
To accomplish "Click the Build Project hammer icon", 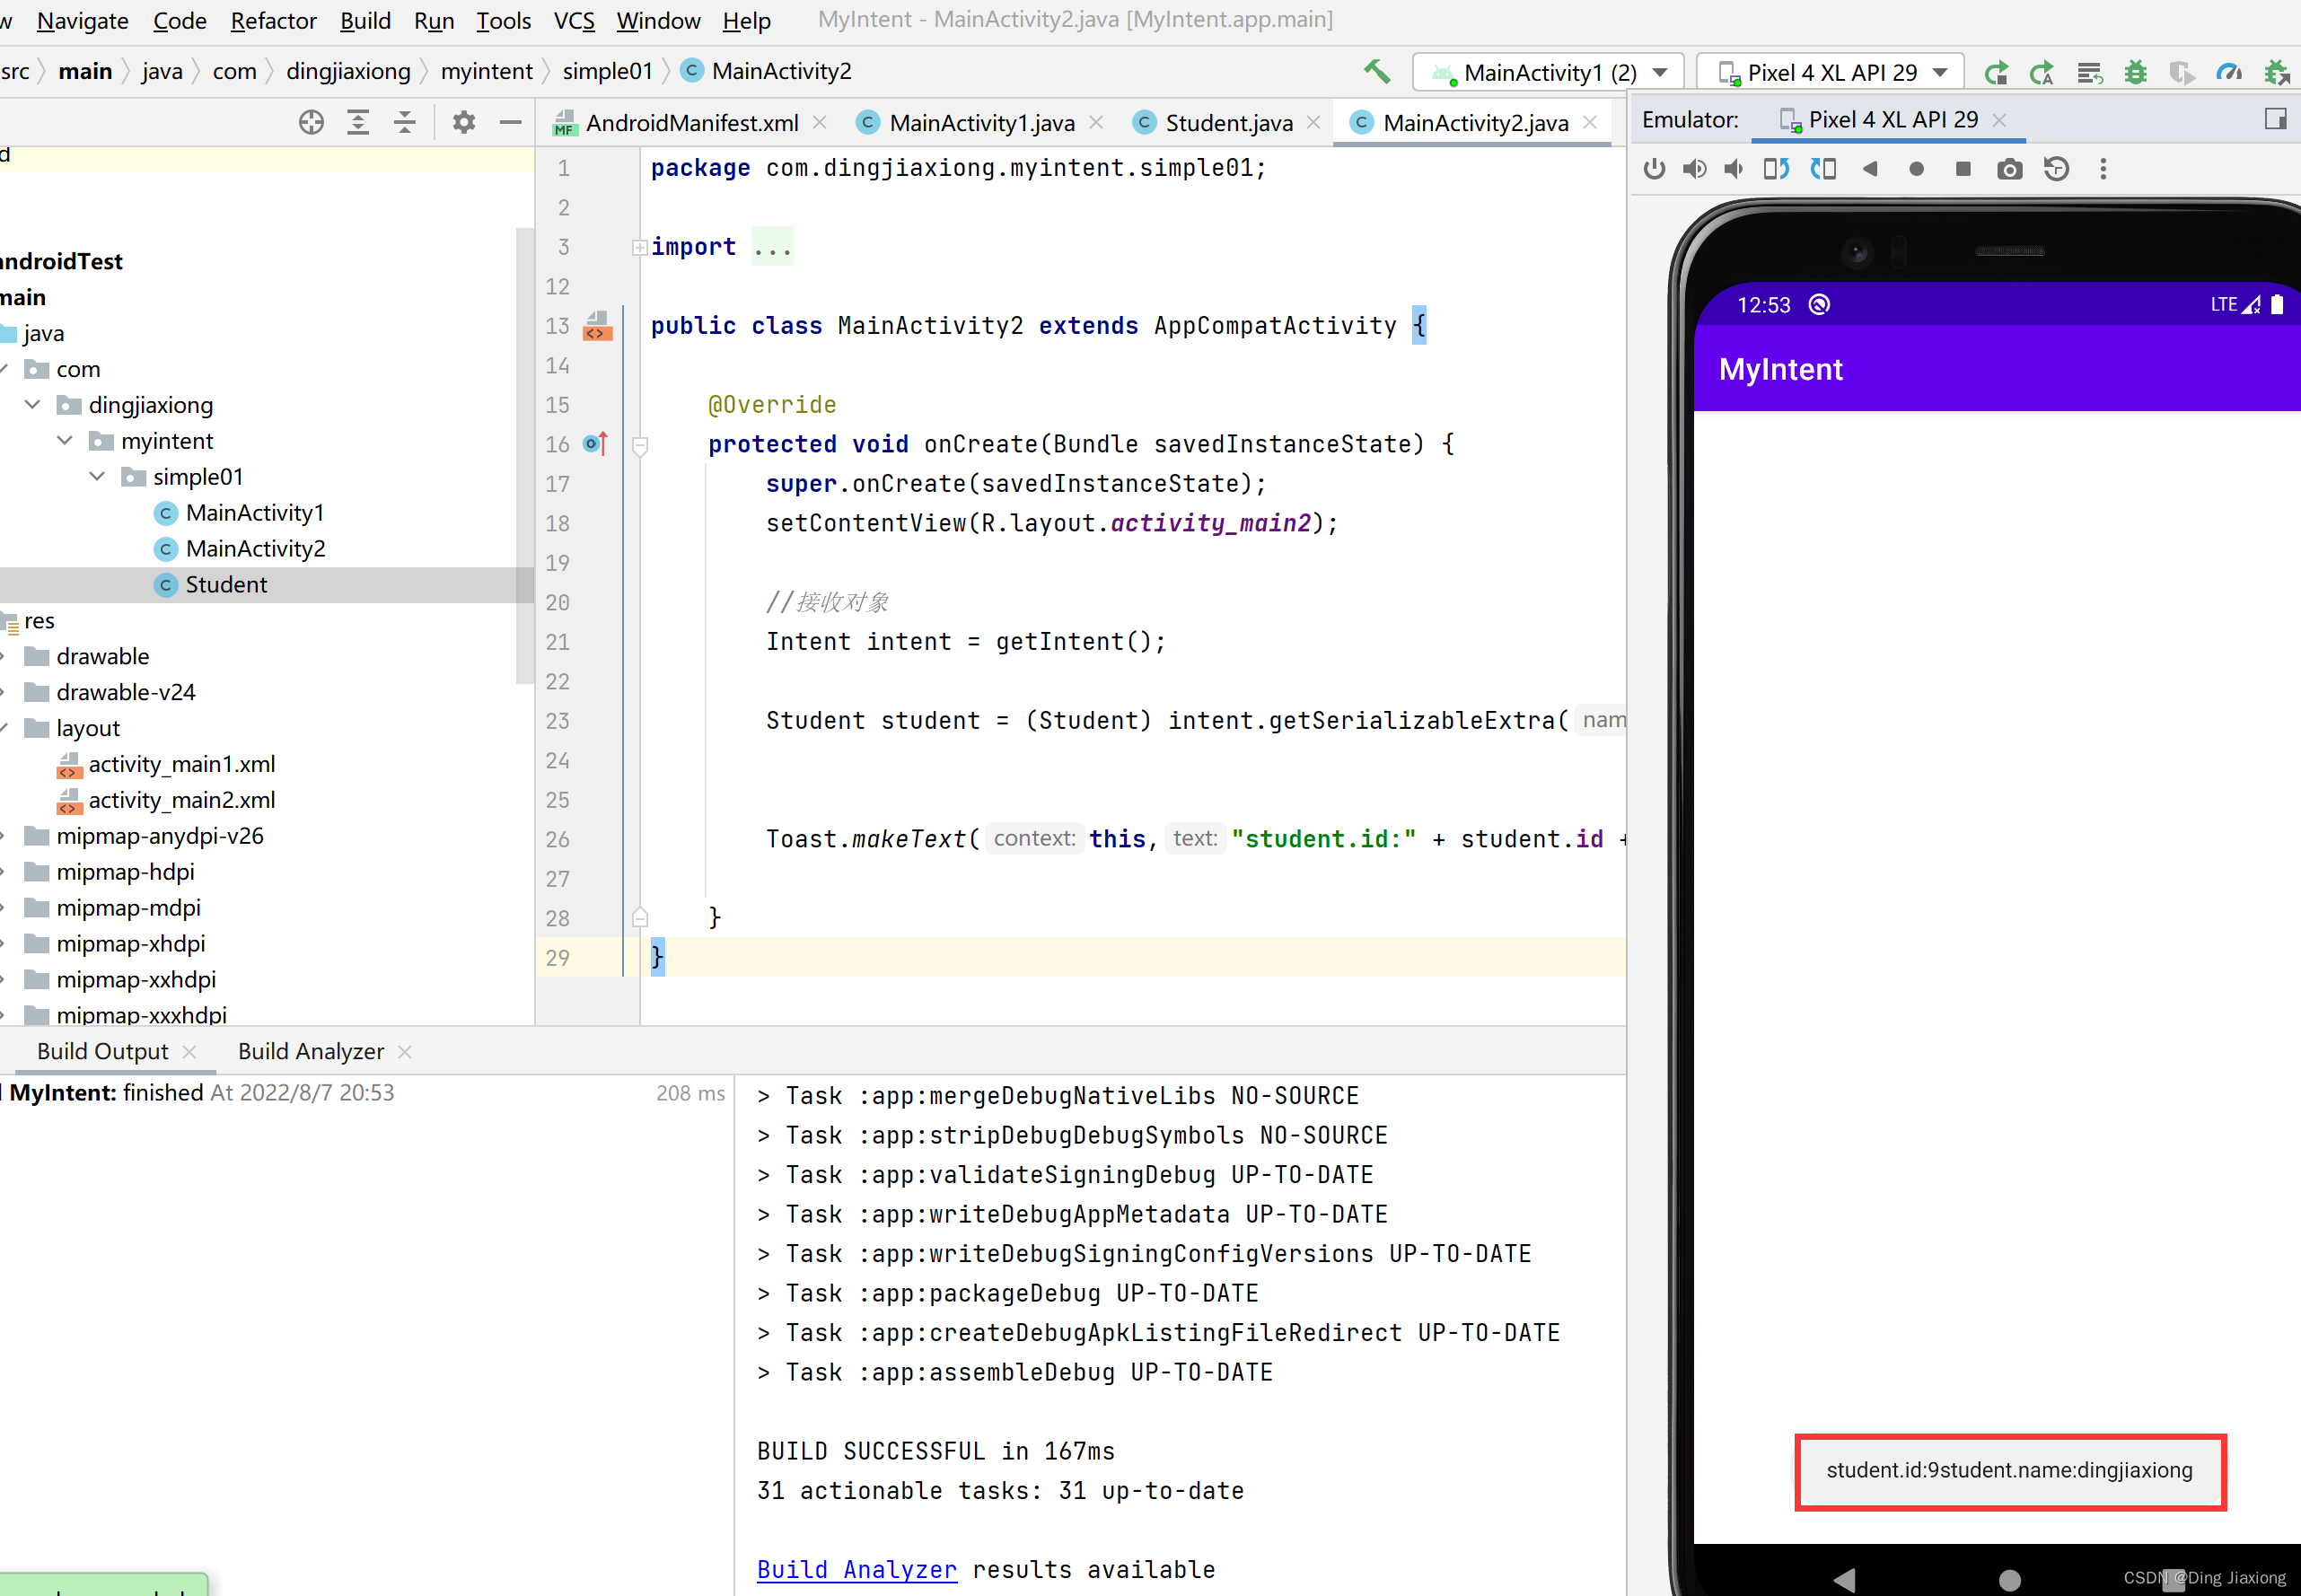I will pyautogui.click(x=1378, y=70).
